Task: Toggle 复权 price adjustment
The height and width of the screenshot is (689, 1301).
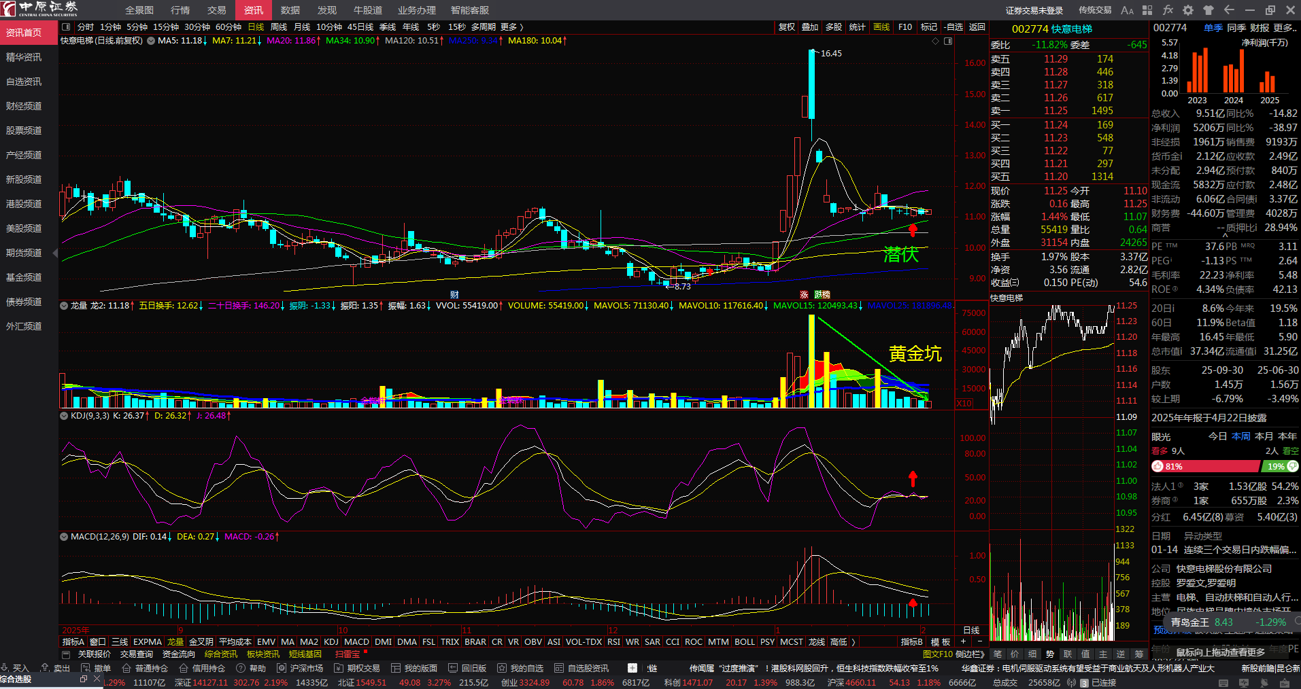Action: pyautogui.click(x=787, y=27)
